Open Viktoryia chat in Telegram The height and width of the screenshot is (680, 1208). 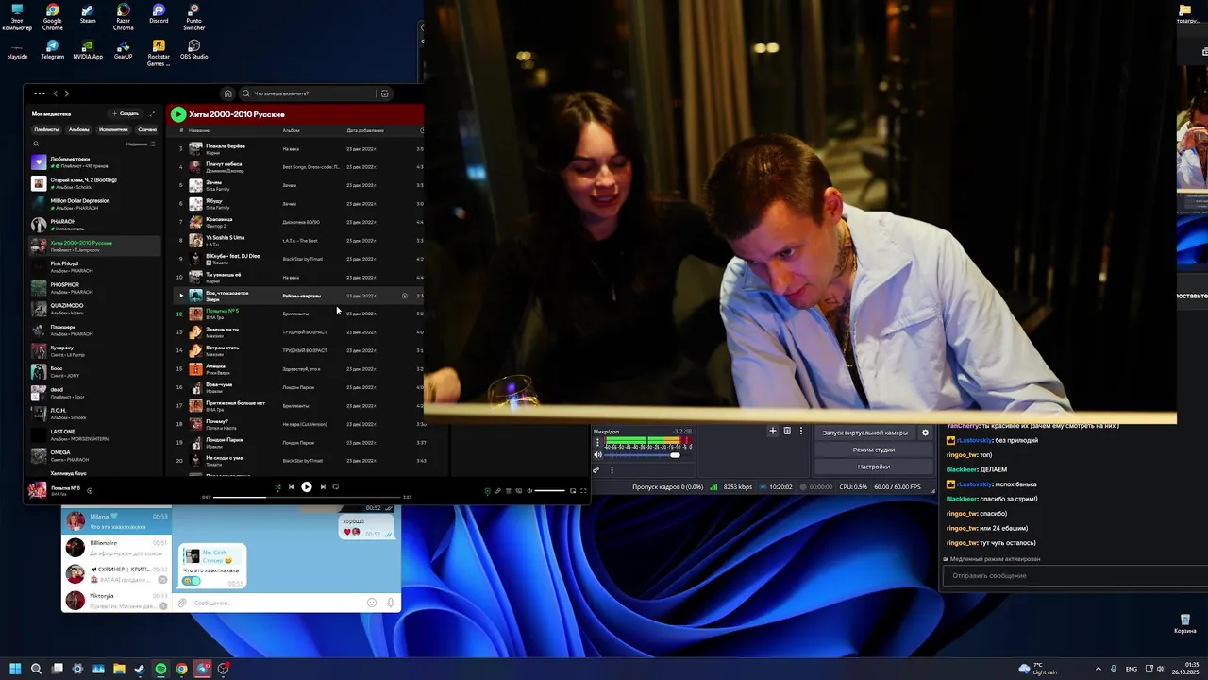116,600
